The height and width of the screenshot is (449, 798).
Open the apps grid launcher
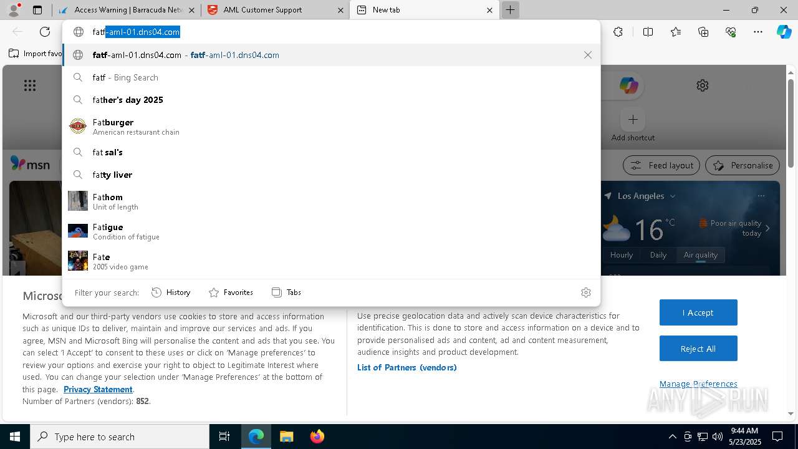tap(30, 85)
